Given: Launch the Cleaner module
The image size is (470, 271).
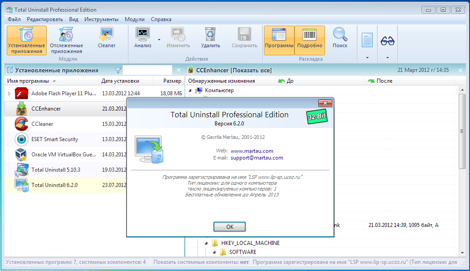Looking at the screenshot, I should 106,38.
